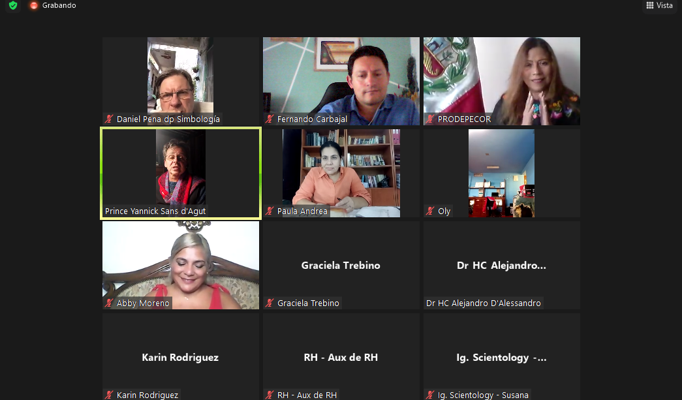Select Abby Moreno's video thumbnail
Screen dimensions: 682x400
181,265
